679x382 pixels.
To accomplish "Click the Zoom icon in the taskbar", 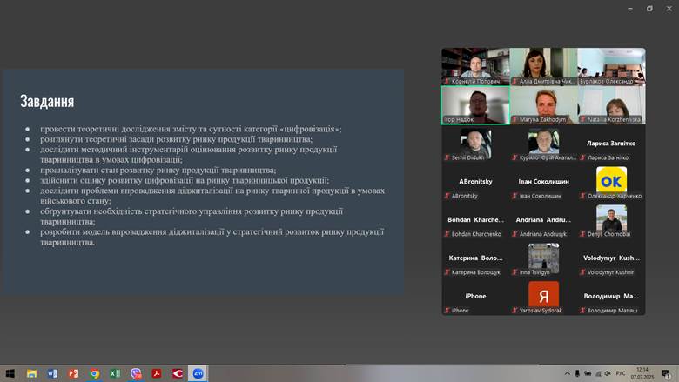I will click(x=198, y=373).
